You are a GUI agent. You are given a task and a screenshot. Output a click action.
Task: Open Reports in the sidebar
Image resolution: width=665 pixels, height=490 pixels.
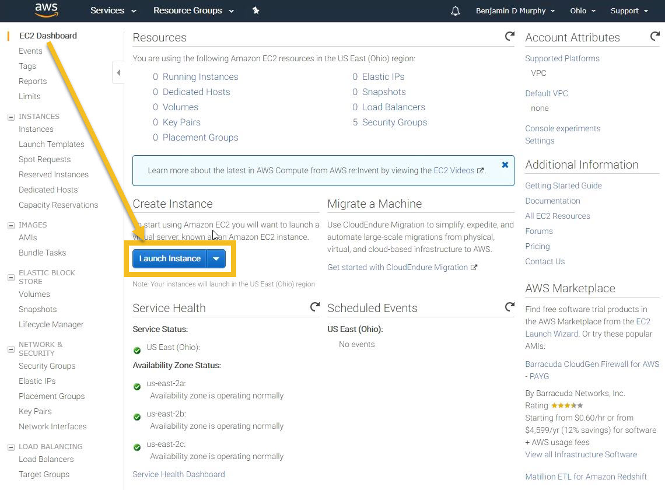[x=33, y=82]
